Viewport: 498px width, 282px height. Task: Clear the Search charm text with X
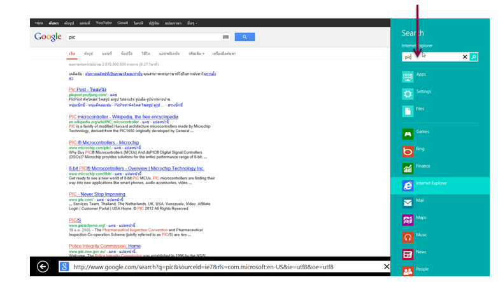point(465,57)
